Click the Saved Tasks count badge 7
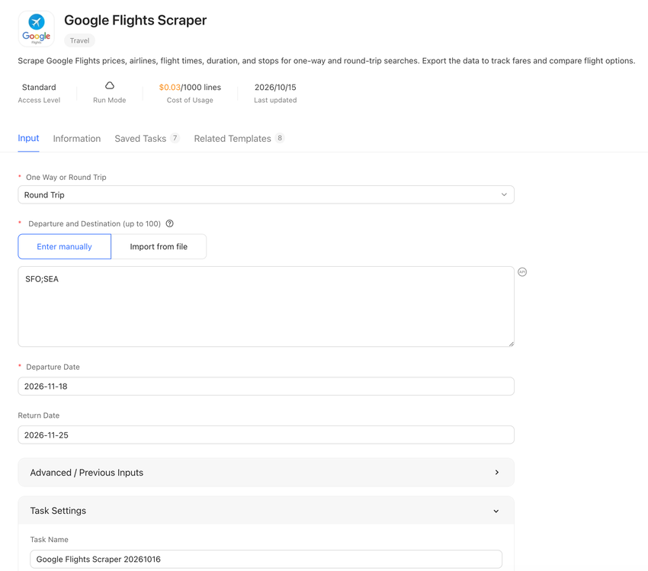Viewport: 648px width, 571px height. pos(175,138)
